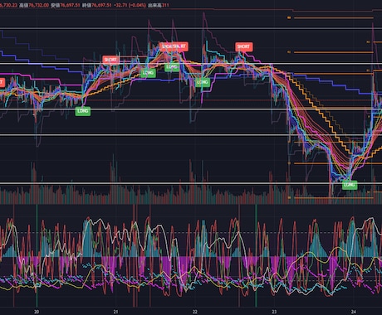Image resolution: width=382 pixels, height=315 pixels.
Task: Click the 高値 76,732.00 high price value
Action: [34, 5]
